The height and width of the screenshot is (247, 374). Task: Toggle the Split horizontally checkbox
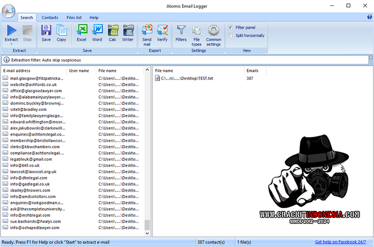(x=230, y=36)
